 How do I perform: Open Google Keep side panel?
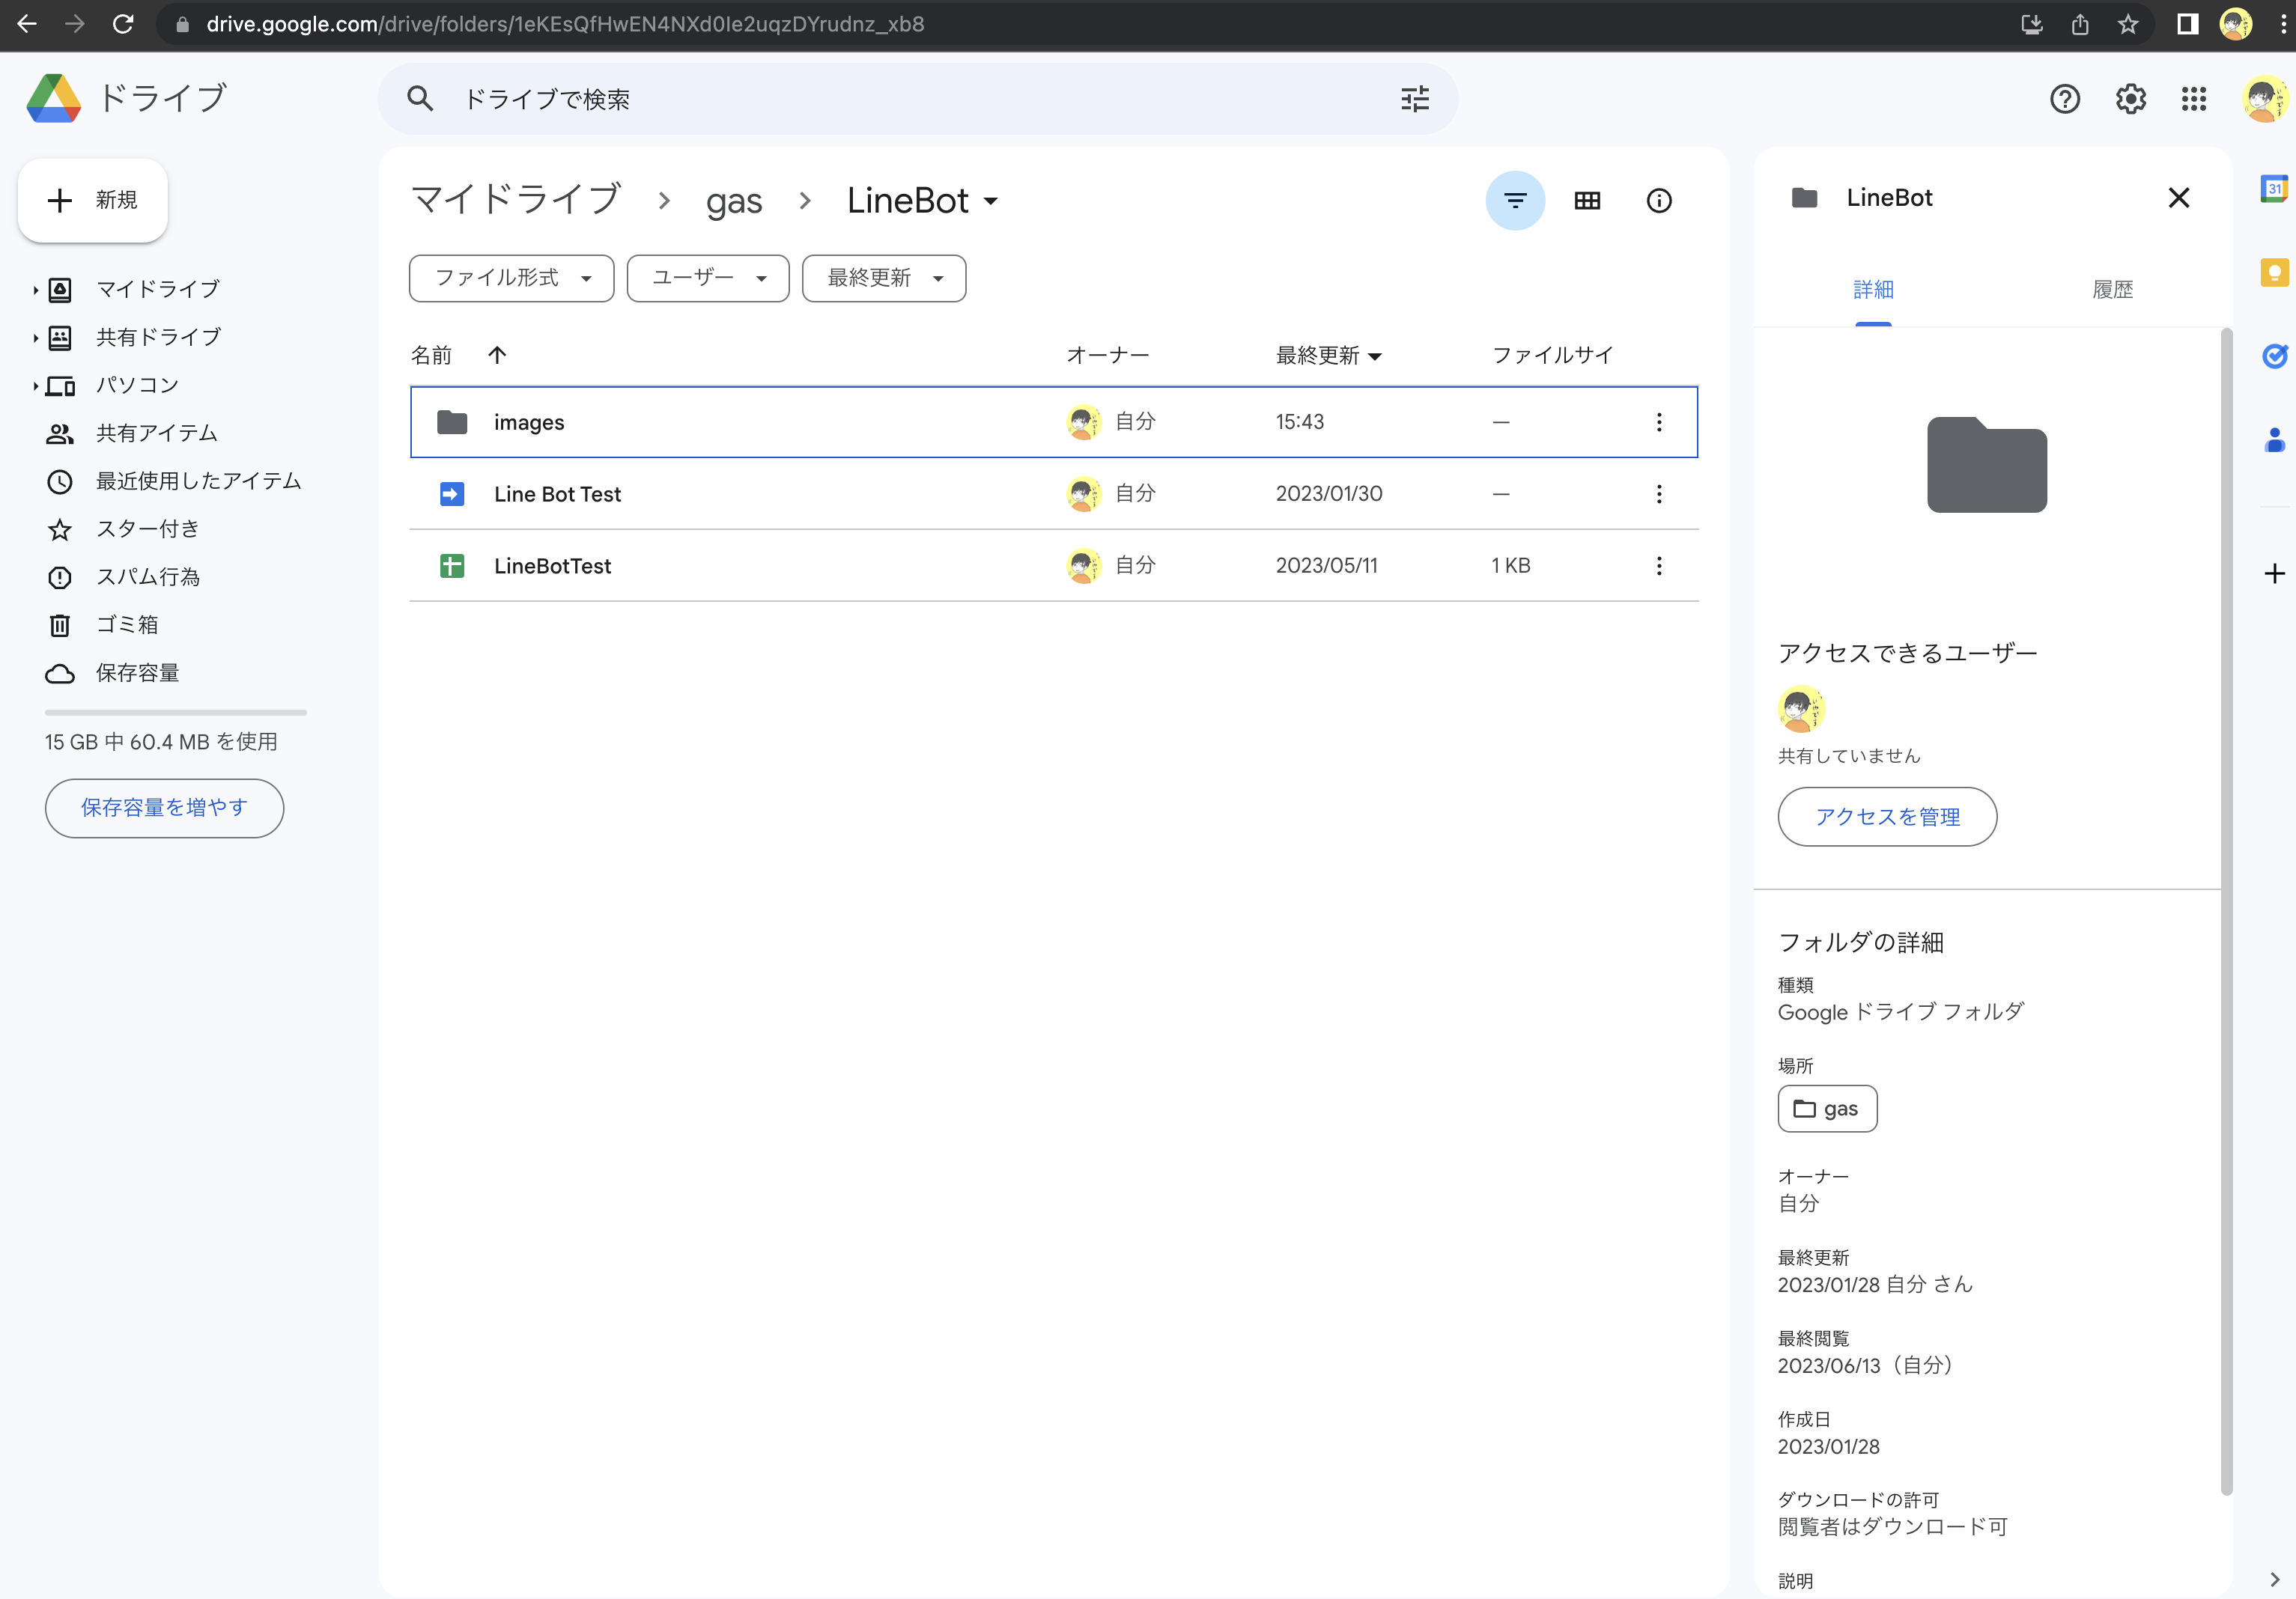2274,272
